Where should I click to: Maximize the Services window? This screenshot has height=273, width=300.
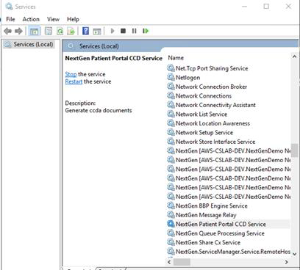pyautogui.click(x=266, y=7)
